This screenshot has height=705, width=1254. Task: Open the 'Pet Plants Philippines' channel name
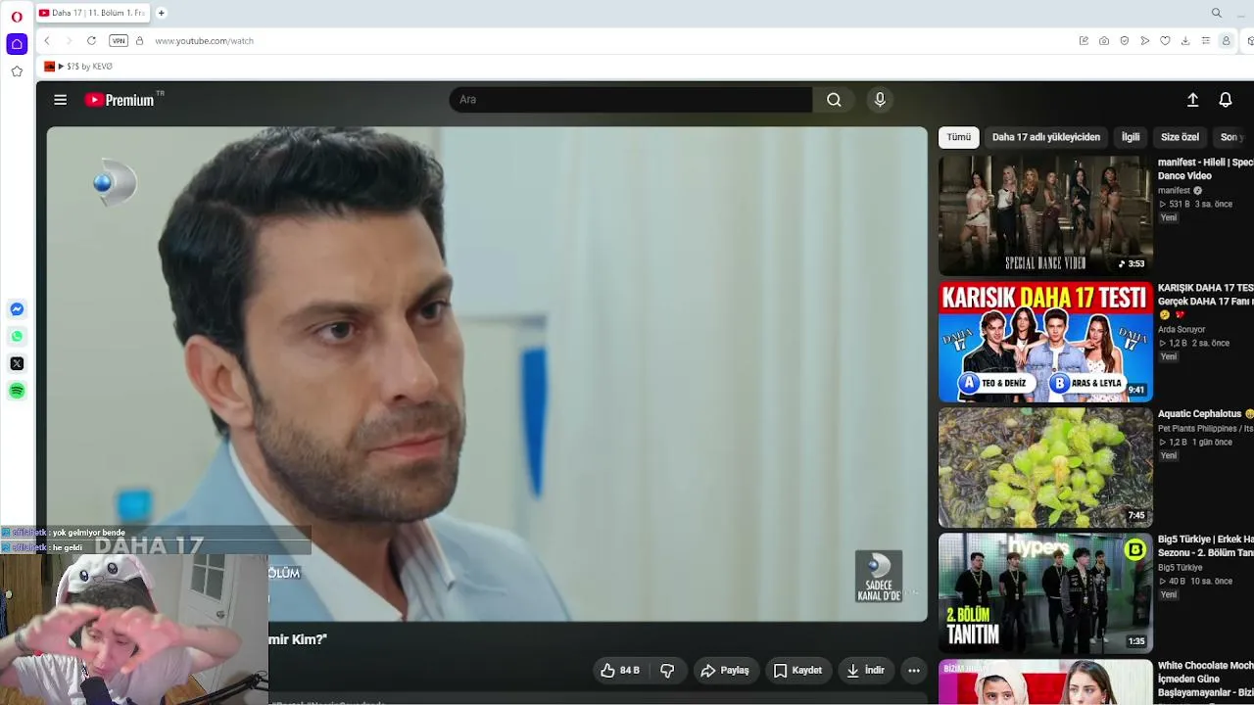(1206, 429)
